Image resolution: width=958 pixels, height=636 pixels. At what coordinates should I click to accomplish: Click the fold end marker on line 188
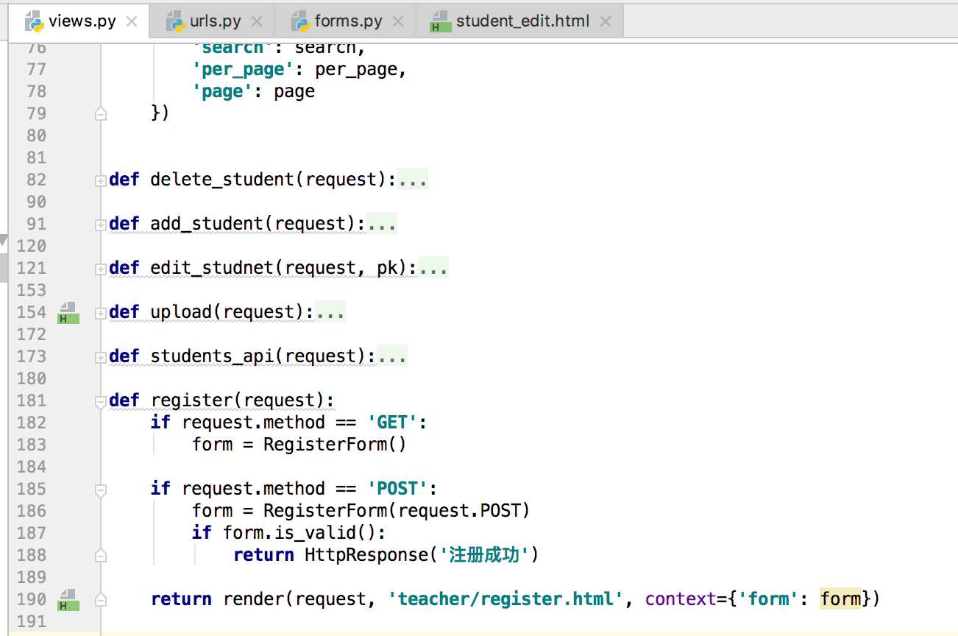point(101,556)
